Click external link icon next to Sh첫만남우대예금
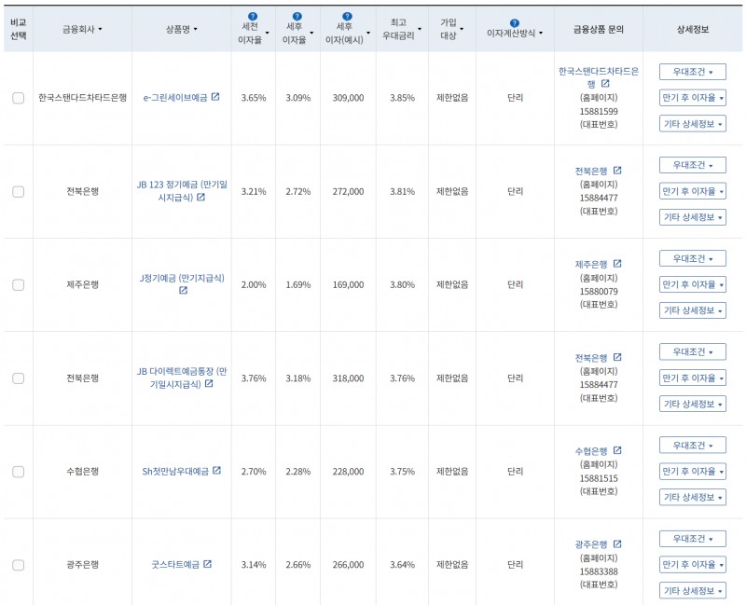Image resolution: width=746 pixels, height=605 pixels. click(217, 471)
